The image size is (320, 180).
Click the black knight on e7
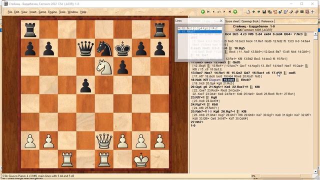(x=104, y=48)
